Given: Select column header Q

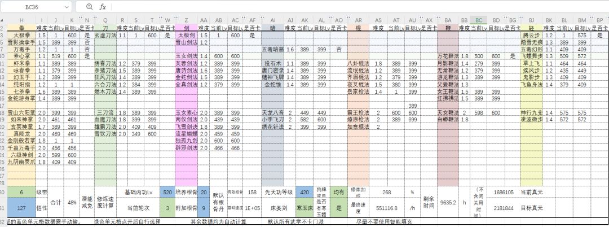Looking at the screenshot, I should click(105, 20).
